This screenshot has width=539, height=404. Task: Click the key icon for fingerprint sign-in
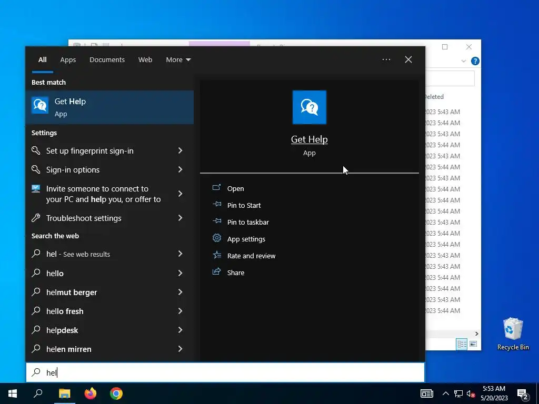36,150
